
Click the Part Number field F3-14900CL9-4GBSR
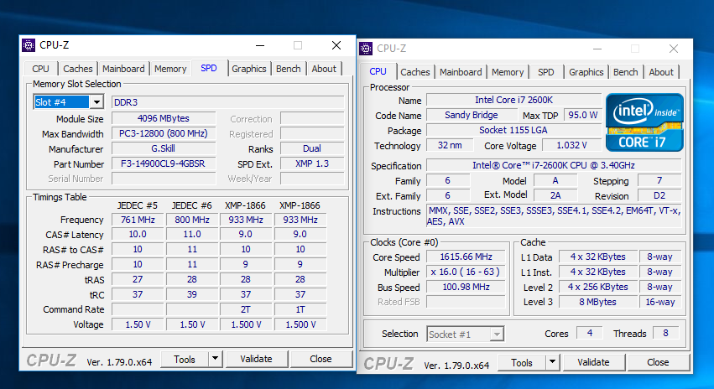click(164, 163)
